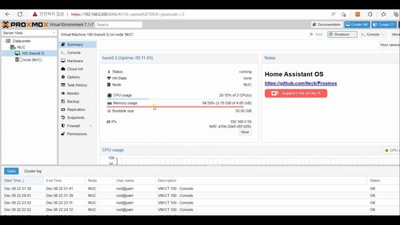Click the Datacenter server icon
The width and height of the screenshot is (400, 225).
[8, 41]
